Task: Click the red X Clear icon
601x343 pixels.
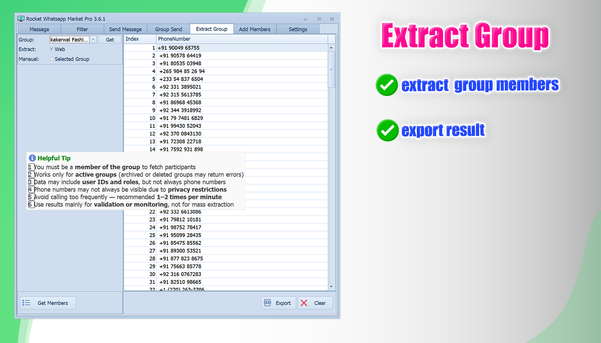Action: [304, 303]
